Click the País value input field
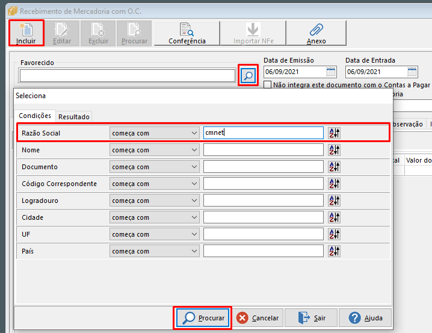 [264, 251]
